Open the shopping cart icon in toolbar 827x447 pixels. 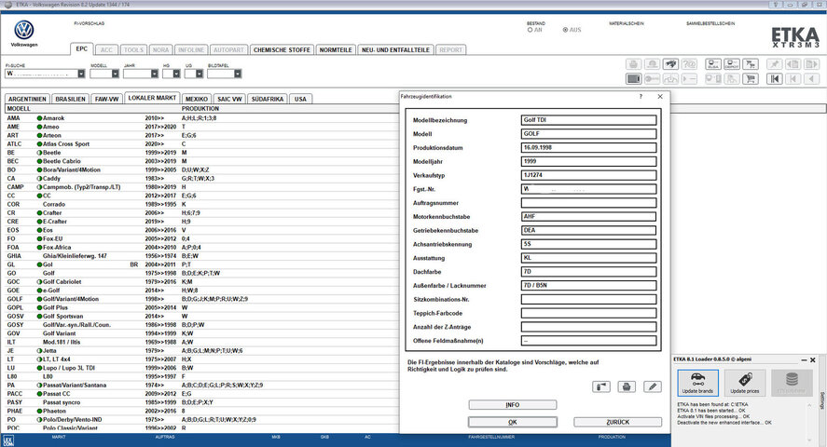click(x=751, y=79)
